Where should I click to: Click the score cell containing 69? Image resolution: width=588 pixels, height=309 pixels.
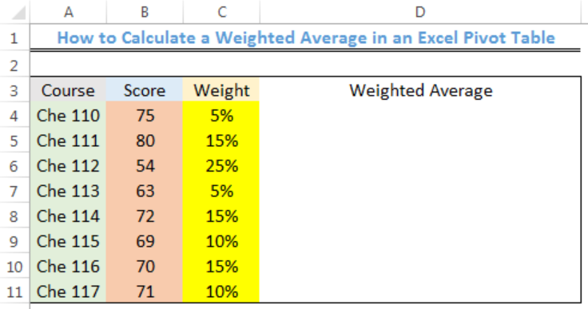(x=145, y=241)
